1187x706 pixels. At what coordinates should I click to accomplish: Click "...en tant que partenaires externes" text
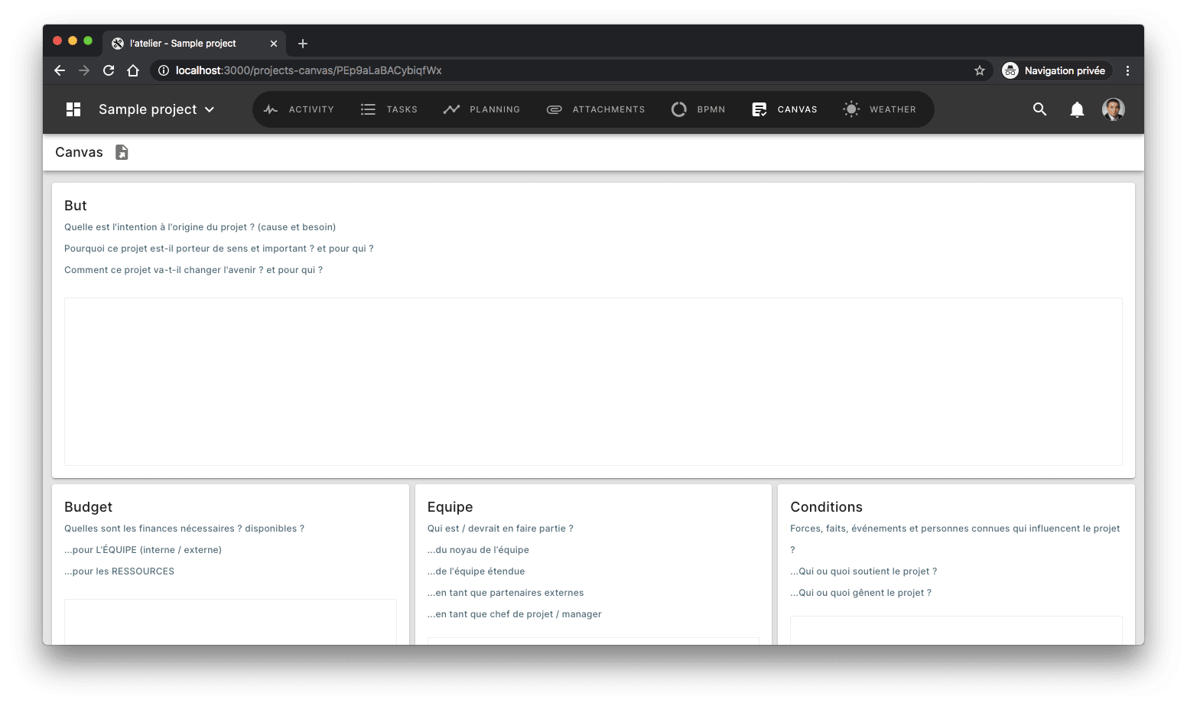506,593
